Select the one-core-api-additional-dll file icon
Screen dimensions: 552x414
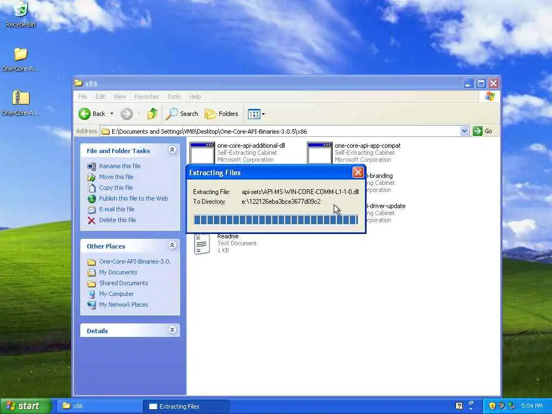[x=202, y=153]
